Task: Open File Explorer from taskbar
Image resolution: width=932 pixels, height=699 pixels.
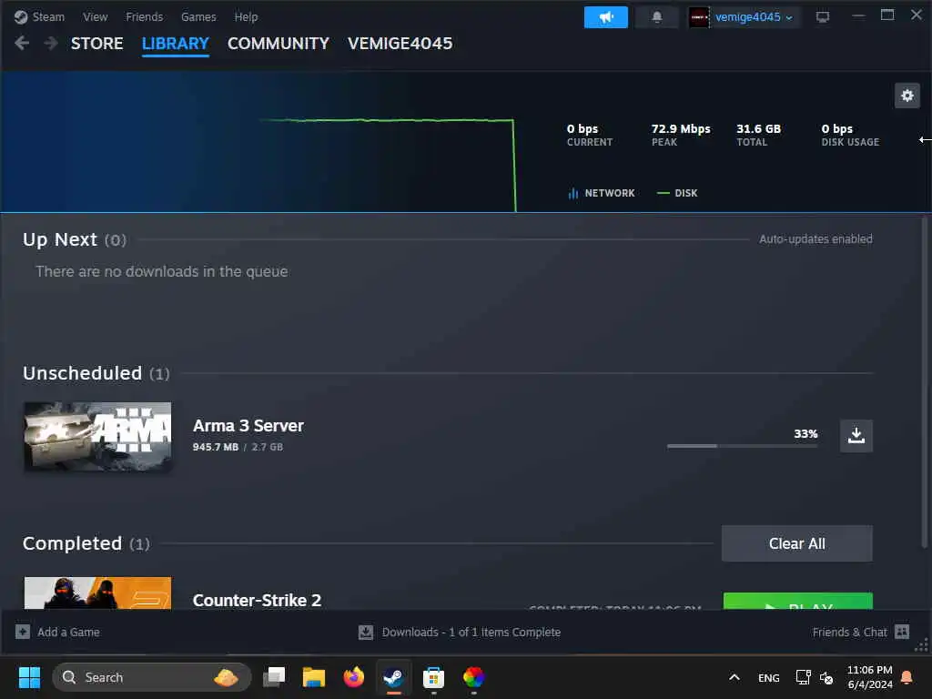Action: click(x=313, y=677)
